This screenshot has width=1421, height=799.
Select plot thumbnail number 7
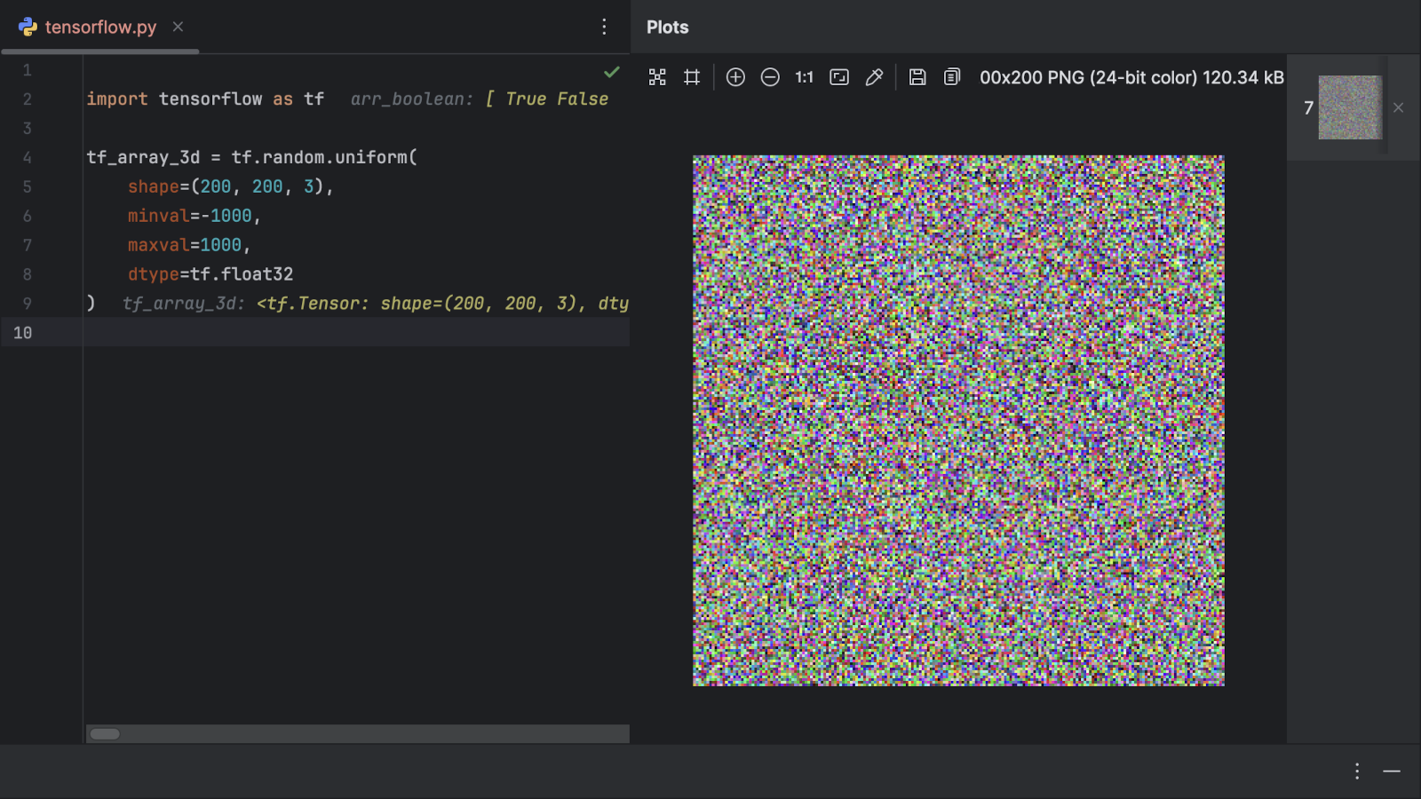1350,107
